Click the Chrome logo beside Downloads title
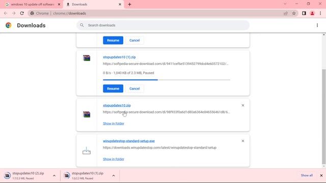 point(8,25)
